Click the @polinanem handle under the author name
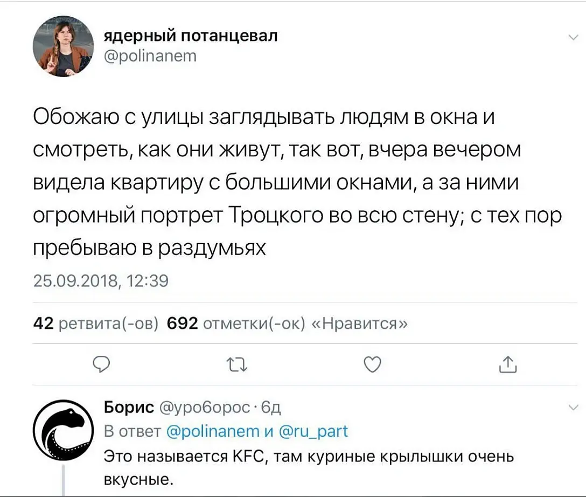The image size is (586, 497). (x=150, y=56)
